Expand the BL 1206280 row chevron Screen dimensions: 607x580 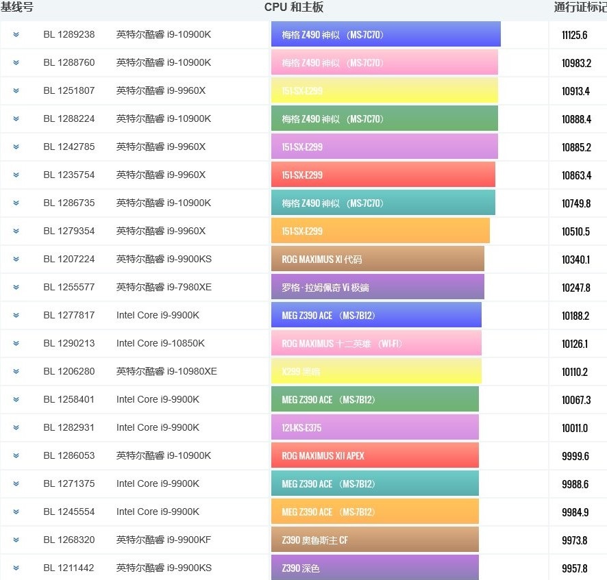coord(16,371)
